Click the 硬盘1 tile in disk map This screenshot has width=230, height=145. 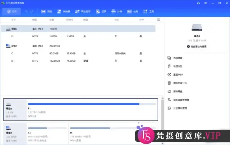tap(15, 134)
